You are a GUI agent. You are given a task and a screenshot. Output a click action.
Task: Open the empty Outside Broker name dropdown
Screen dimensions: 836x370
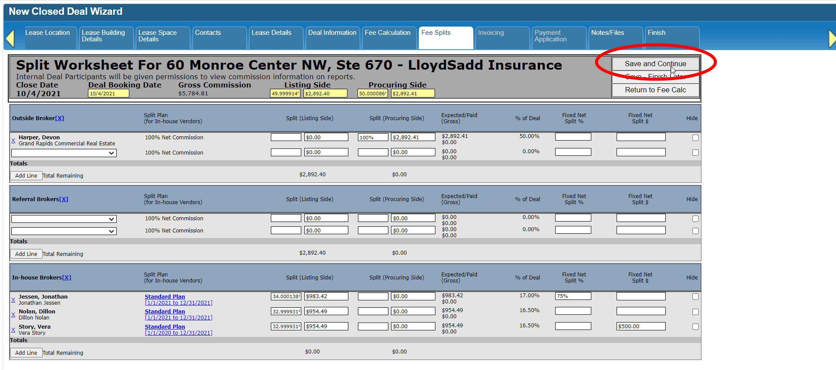(x=64, y=153)
